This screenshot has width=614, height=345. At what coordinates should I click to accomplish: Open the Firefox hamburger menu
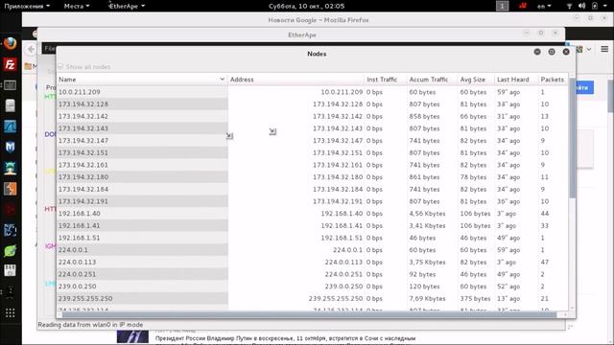click(604, 49)
